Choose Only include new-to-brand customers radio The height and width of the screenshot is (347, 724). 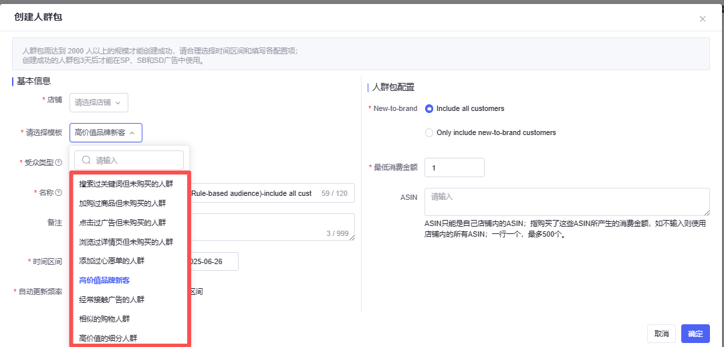429,132
